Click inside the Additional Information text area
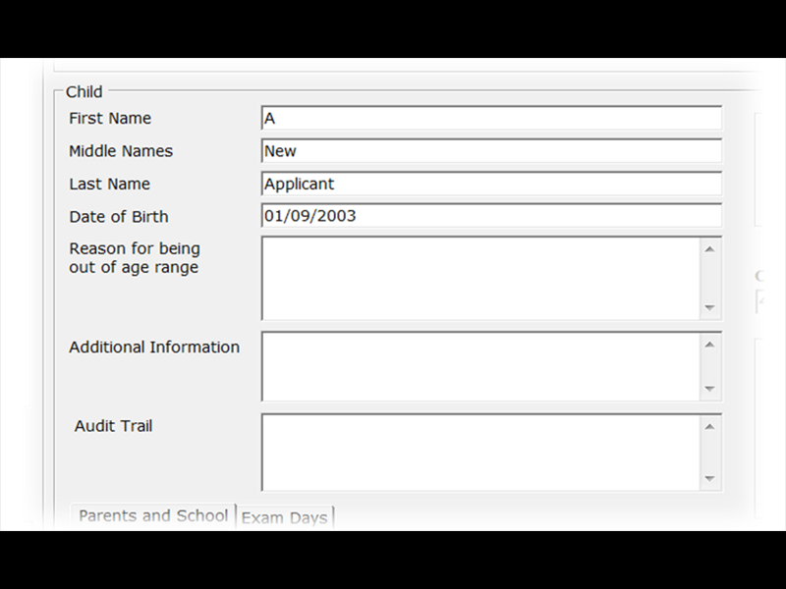The width and height of the screenshot is (786, 589). (480, 366)
